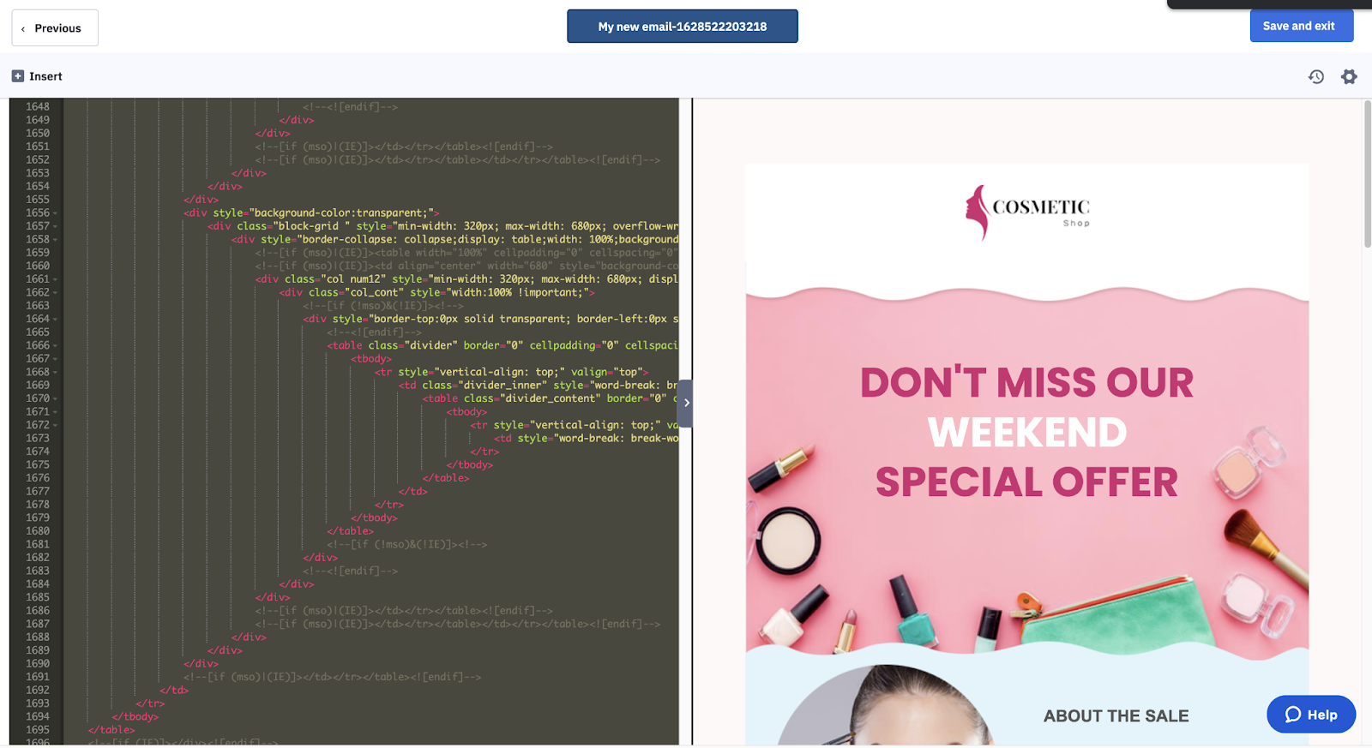Click the Insert plus icon
The width and height of the screenshot is (1372, 748).
(x=18, y=76)
